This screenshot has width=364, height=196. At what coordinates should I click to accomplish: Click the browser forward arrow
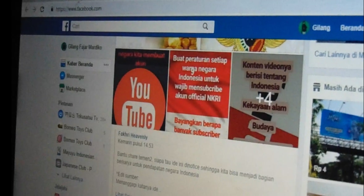coord(34,10)
